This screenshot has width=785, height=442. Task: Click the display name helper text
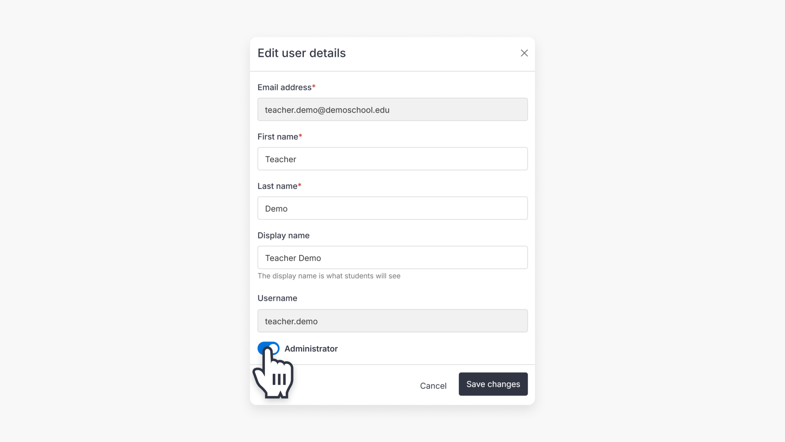[x=329, y=276]
